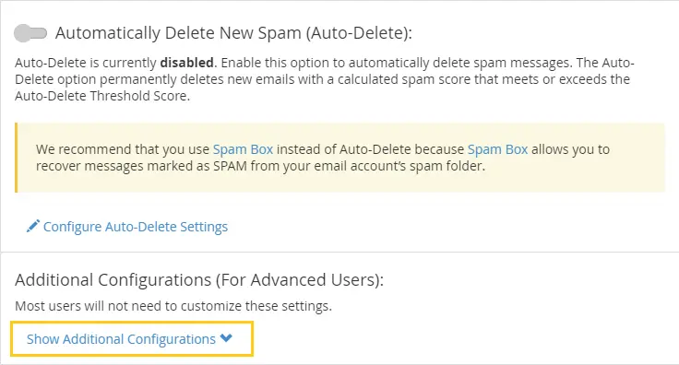The height and width of the screenshot is (365, 679).
Task: Click the bold word "disabled"
Action: coord(186,63)
